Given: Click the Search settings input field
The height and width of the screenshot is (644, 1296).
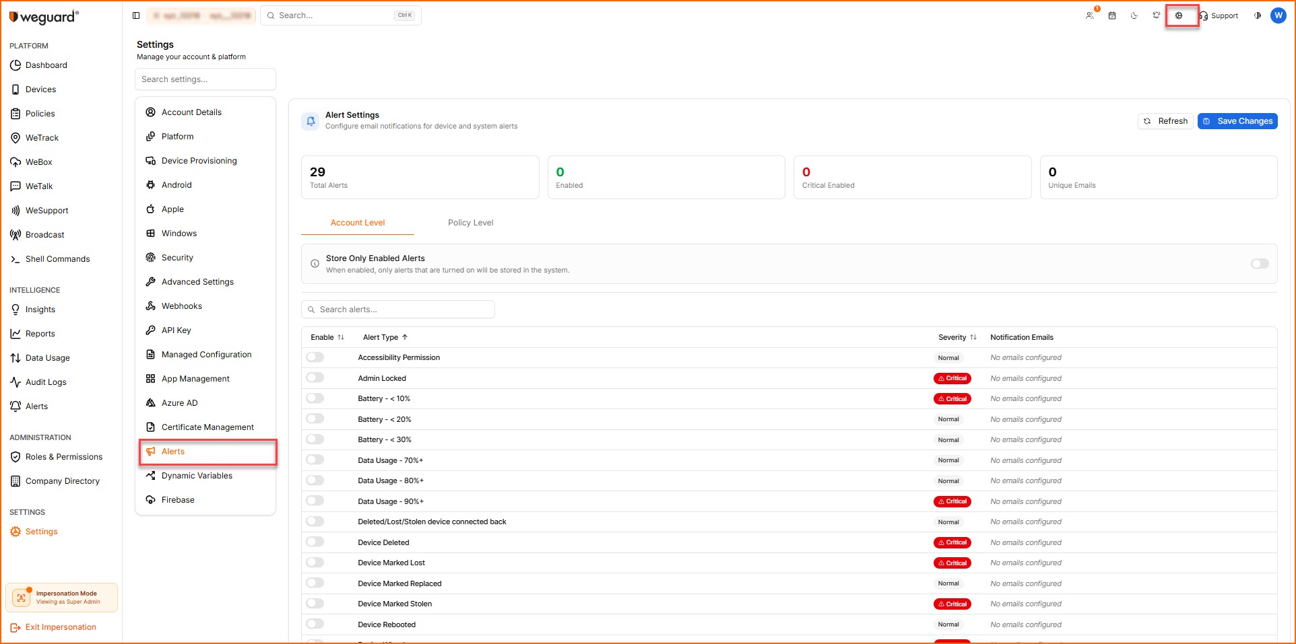Looking at the screenshot, I should 205,79.
